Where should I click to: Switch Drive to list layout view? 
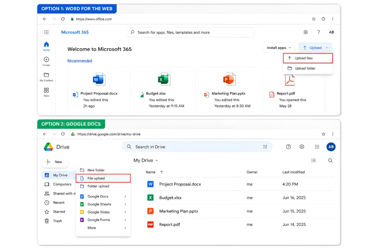point(314,160)
